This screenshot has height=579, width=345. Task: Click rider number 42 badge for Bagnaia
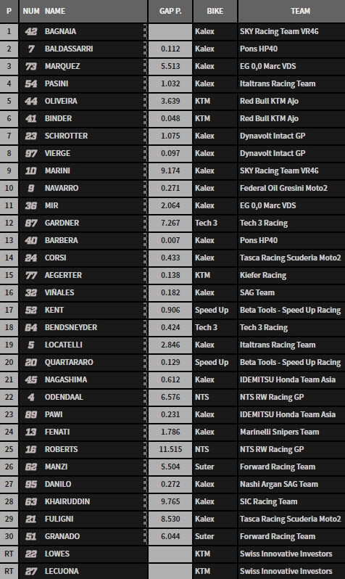click(x=31, y=31)
